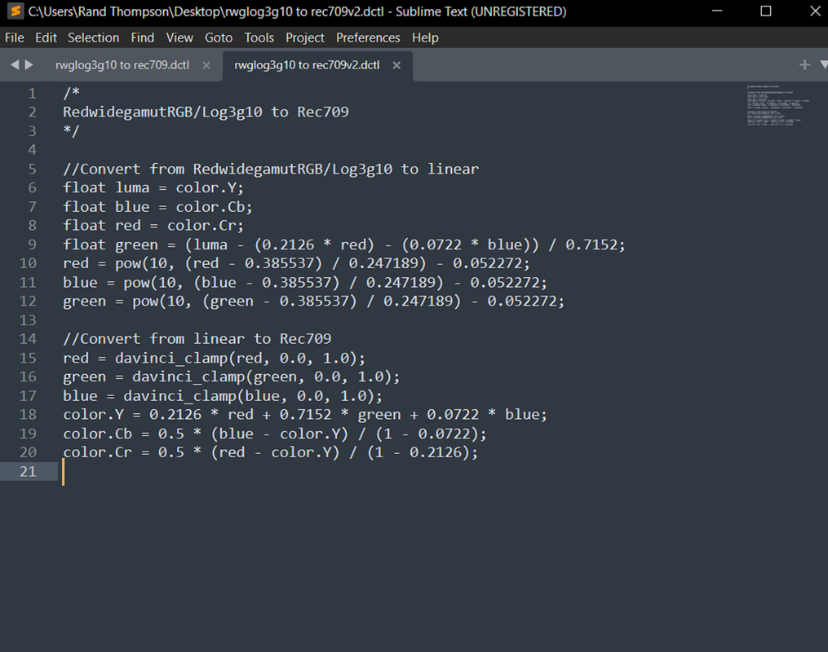The image size is (828, 652).
Task: Click line number 18 in the gutter
Action: click(28, 415)
